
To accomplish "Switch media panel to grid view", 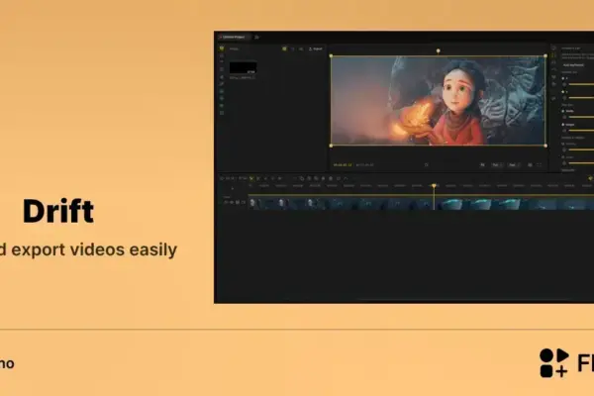I will [284, 49].
